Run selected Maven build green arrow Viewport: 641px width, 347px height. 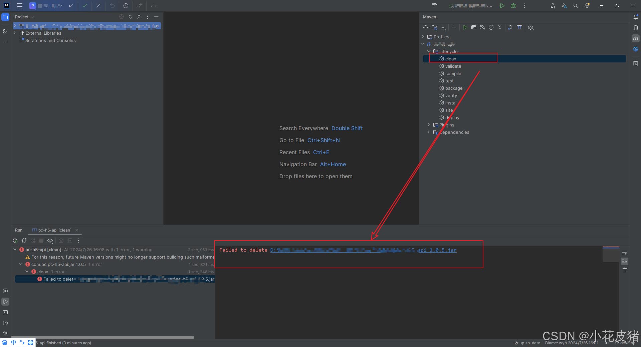point(465,27)
